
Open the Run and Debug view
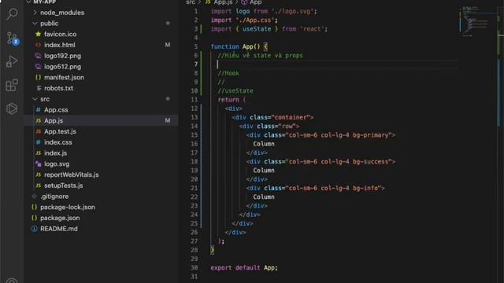pos(12,61)
